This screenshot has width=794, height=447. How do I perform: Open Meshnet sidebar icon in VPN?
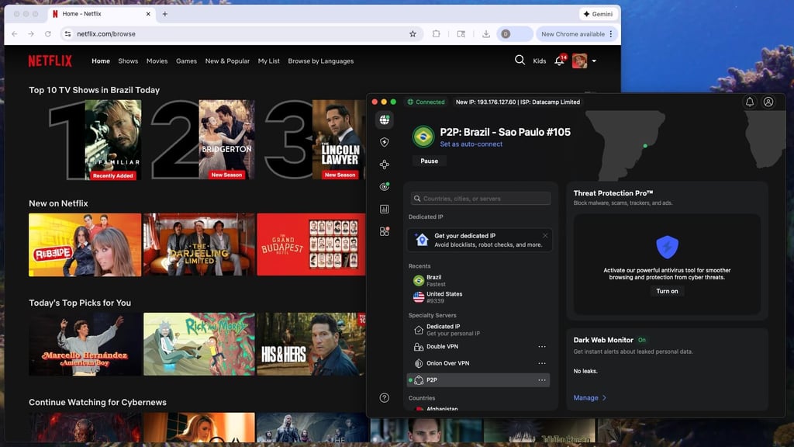tap(385, 165)
